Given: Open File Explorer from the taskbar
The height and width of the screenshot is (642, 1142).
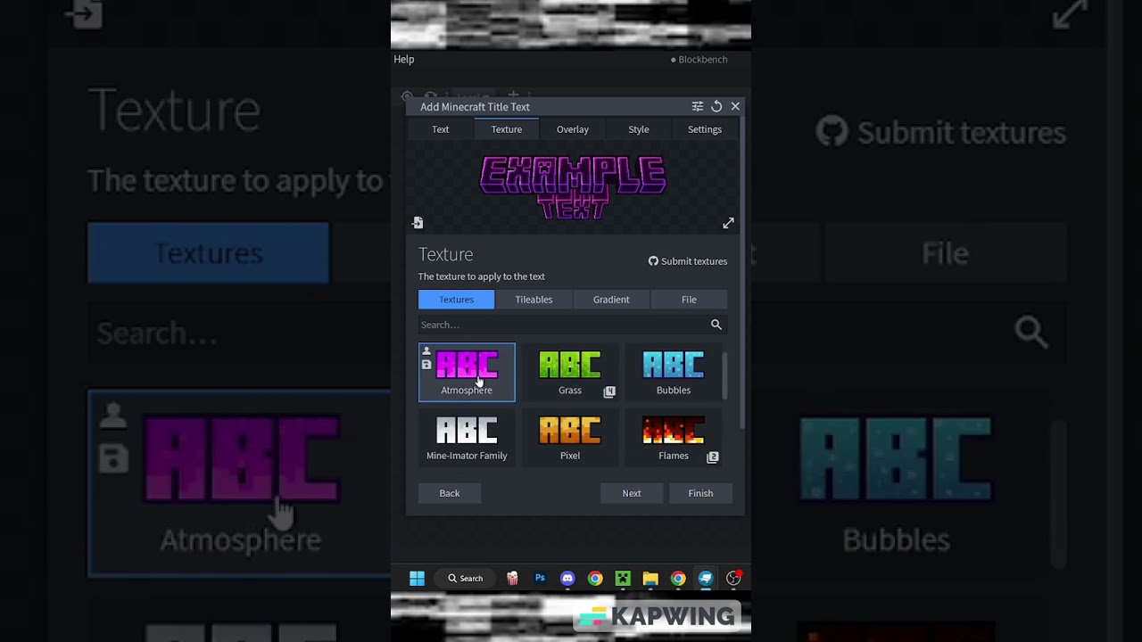Looking at the screenshot, I should point(650,579).
